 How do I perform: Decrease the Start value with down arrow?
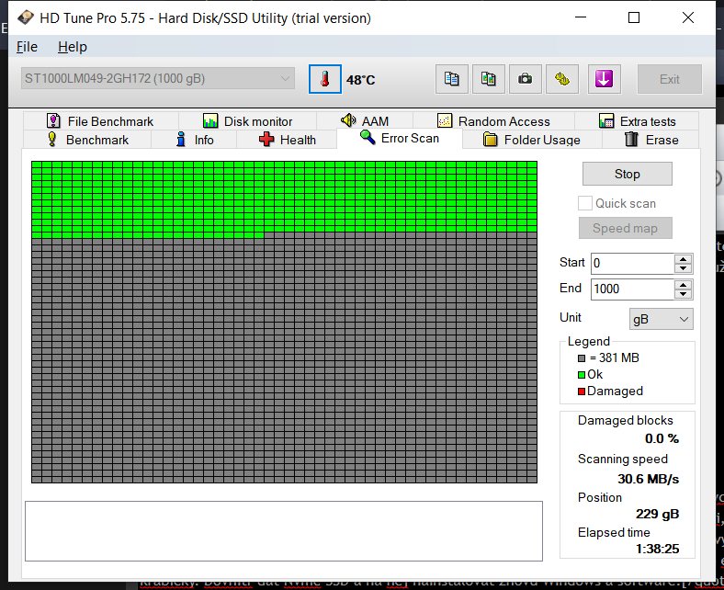(x=683, y=268)
